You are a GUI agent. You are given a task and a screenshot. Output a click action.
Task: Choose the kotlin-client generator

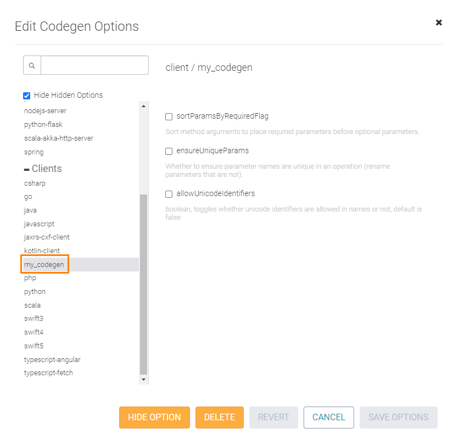(42, 251)
